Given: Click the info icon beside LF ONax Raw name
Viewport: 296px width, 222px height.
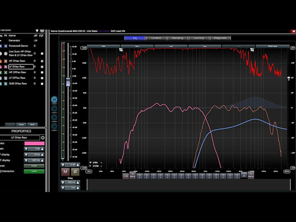Looking at the screenshot, I should click(x=43, y=138).
